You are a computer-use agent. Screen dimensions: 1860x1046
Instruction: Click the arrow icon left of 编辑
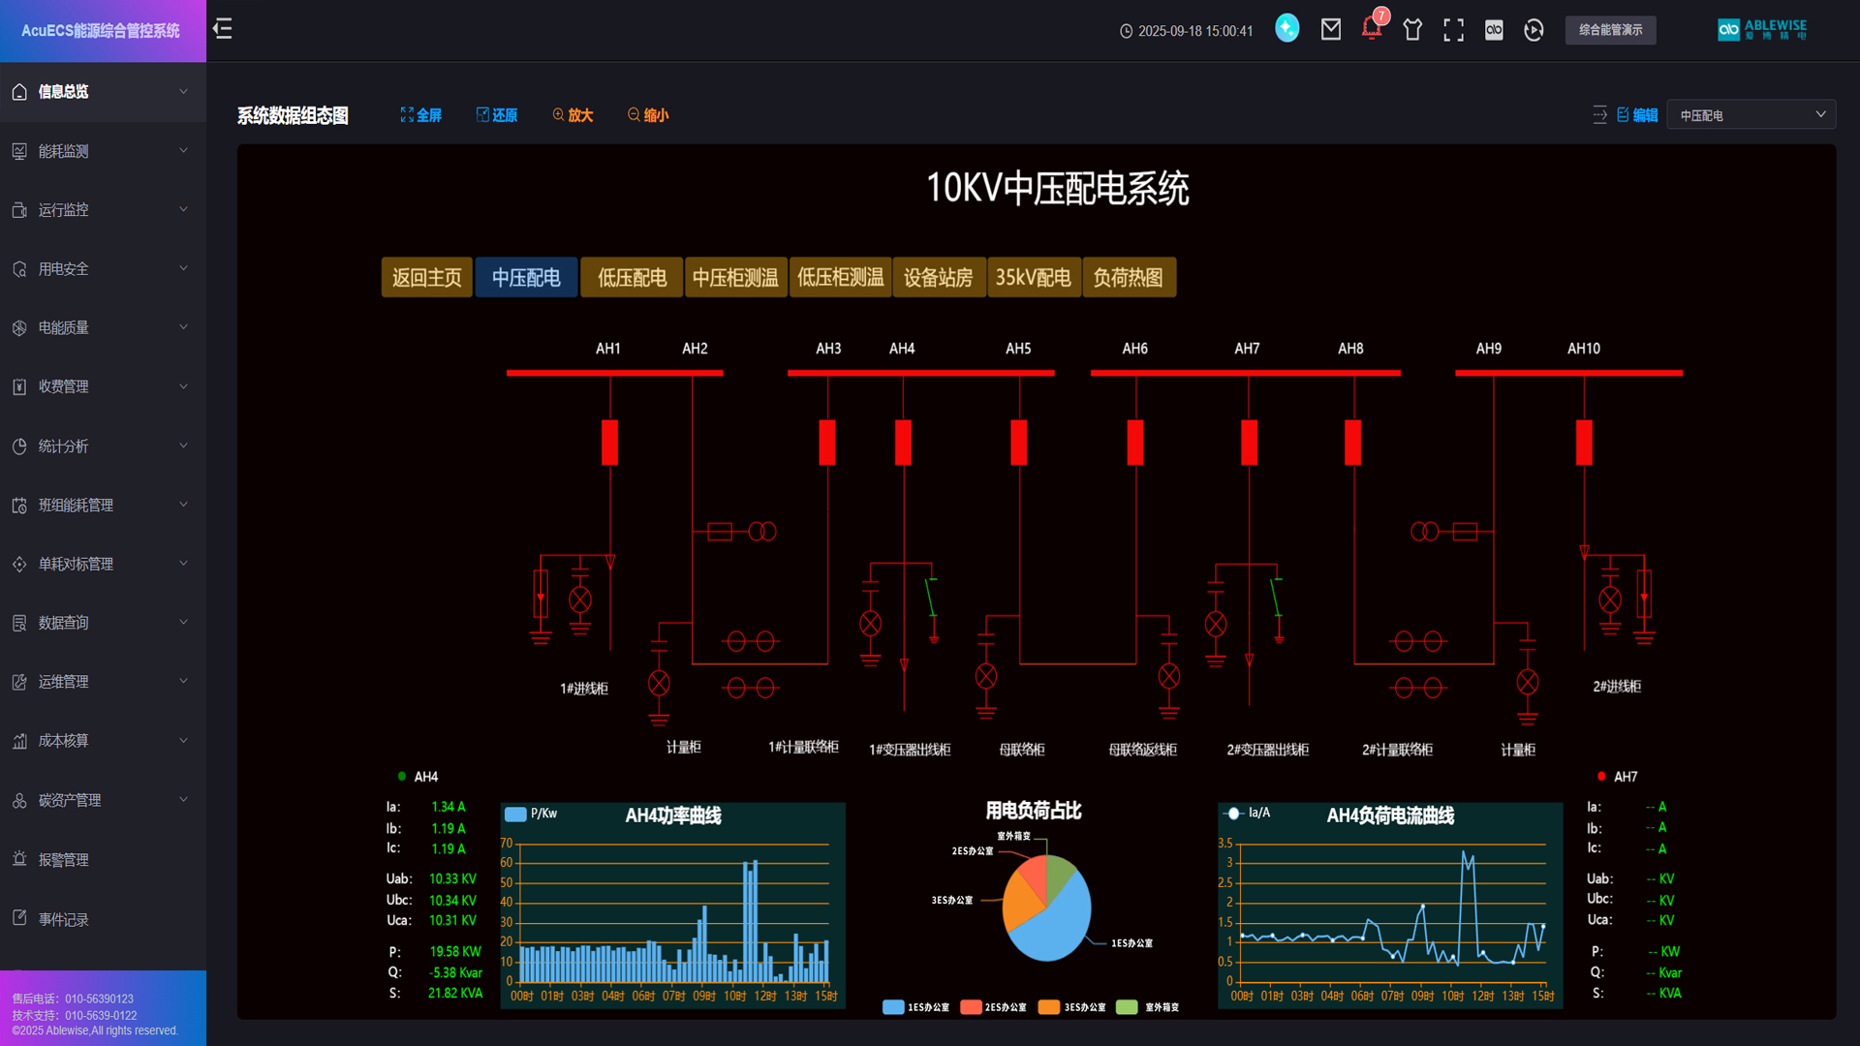coord(1599,115)
